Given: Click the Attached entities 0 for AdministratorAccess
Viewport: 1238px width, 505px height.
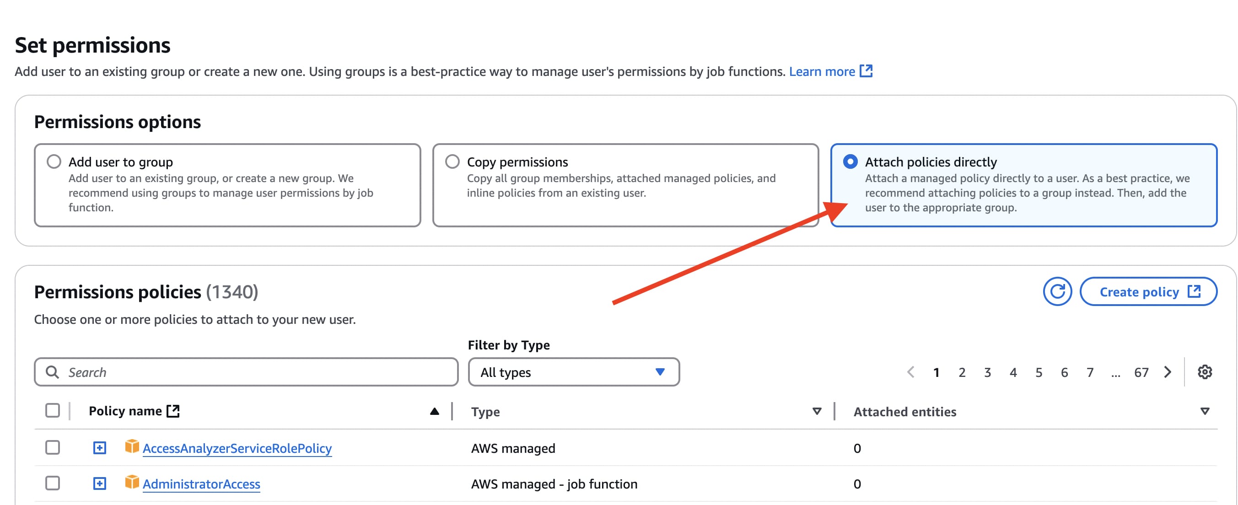Looking at the screenshot, I should [857, 484].
